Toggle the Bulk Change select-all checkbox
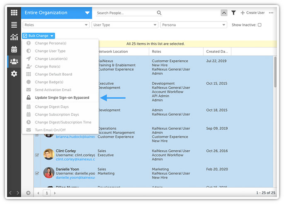 (25, 36)
